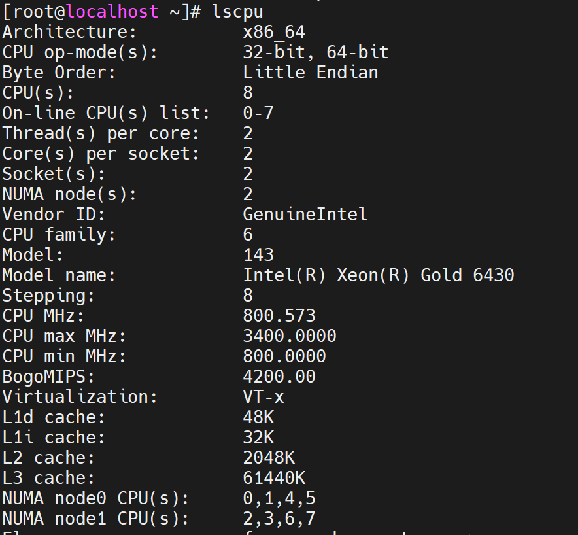Click the BogoMIPS value 4200.00
This screenshot has width=578, height=535.
279,377
